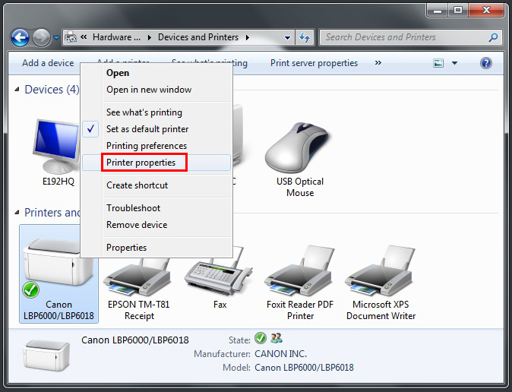The width and height of the screenshot is (512, 392).
Task: Show more toolbar commands chevron
Action: (378, 62)
